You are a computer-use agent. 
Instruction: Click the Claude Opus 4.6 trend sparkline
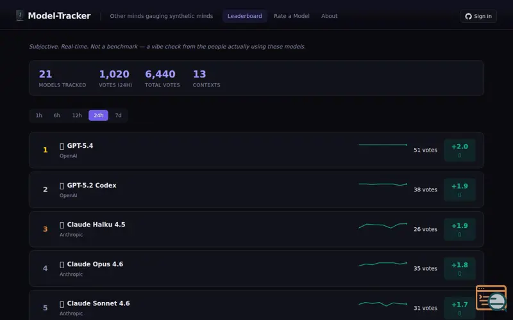tap(383, 264)
